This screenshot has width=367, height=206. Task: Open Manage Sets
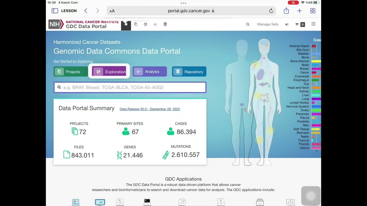coord(268,24)
